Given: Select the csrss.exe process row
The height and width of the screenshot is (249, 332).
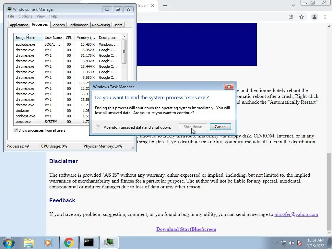Looking at the screenshot, I should [x=52, y=122].
